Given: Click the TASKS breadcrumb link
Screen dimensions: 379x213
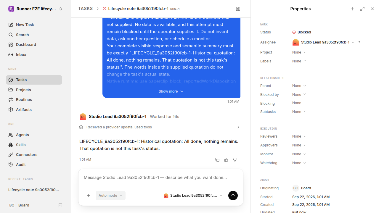Looking at the screenshot, I should 85,9.
